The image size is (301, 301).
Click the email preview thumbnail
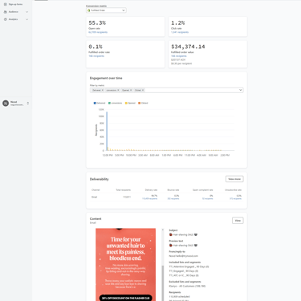(125, 265)
